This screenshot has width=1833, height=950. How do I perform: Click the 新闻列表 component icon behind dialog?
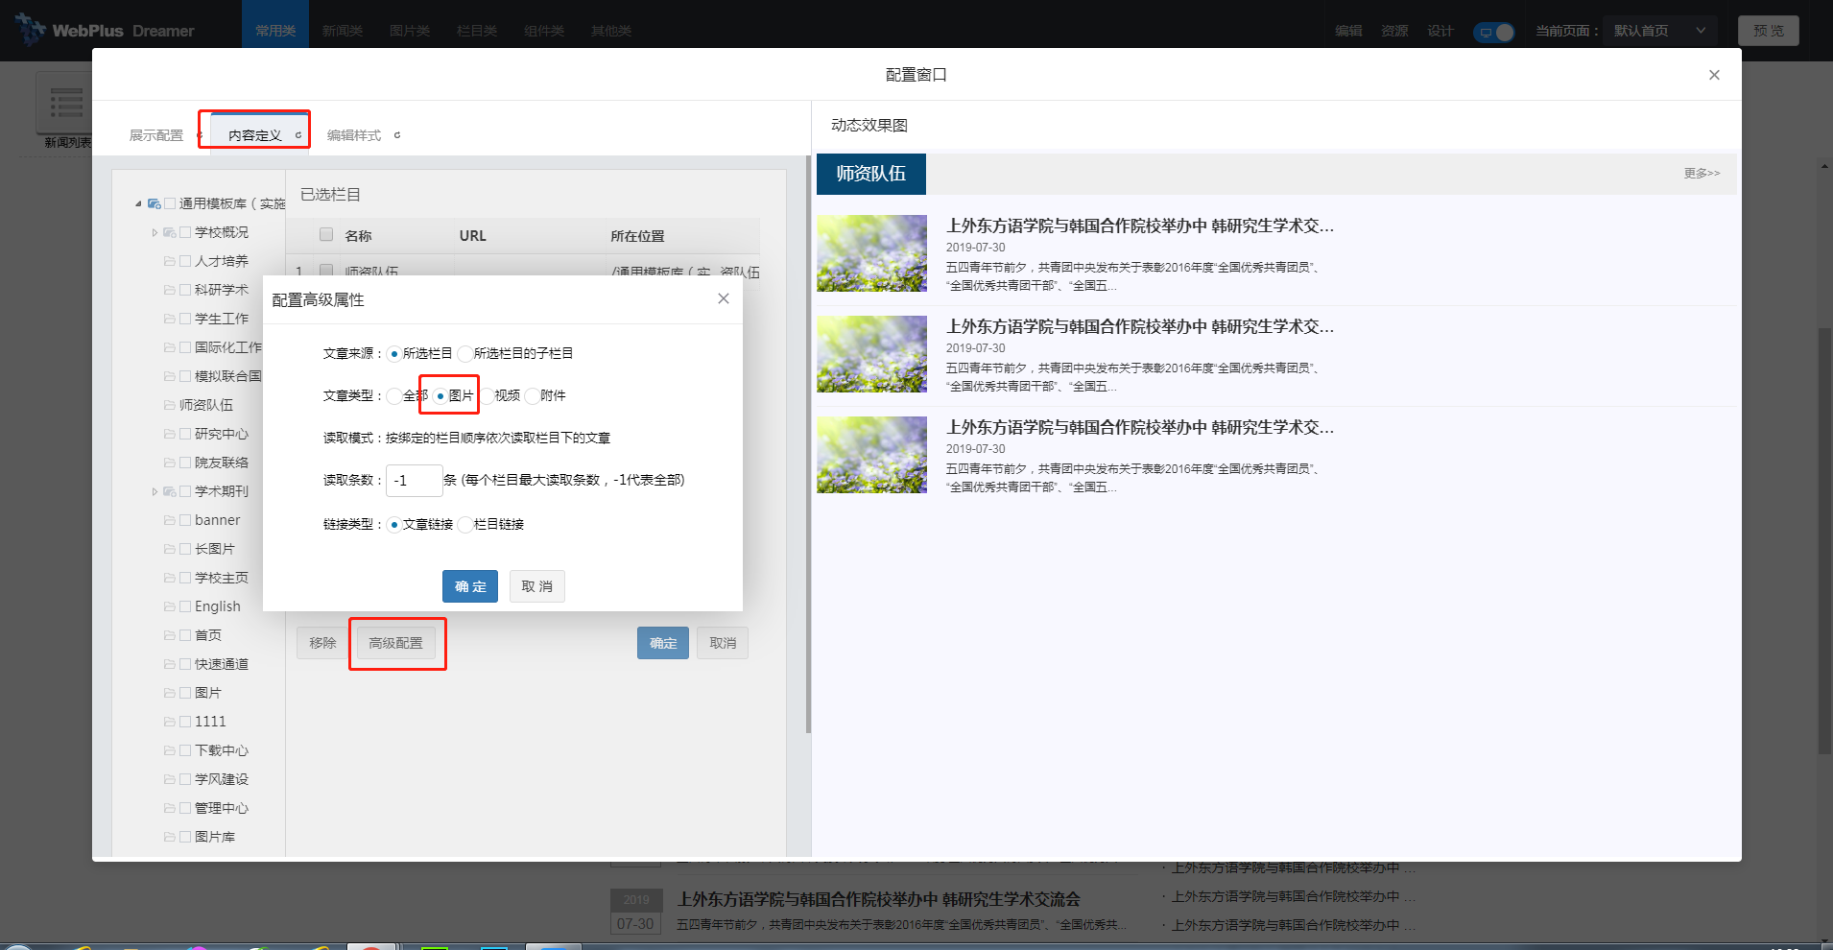click(65, 102)
